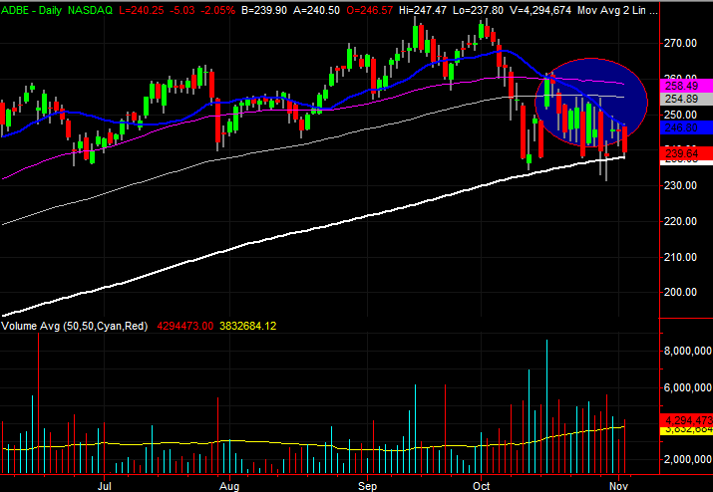713x492 pixels.
Task: Click the ADBE - Daily symbol label
Action: point(31,10)
